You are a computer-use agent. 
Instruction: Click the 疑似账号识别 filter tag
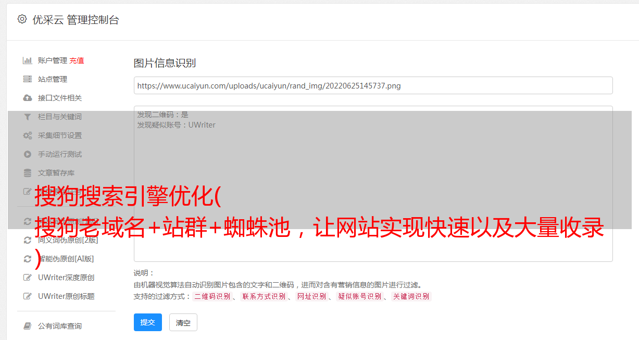point(360,296)
